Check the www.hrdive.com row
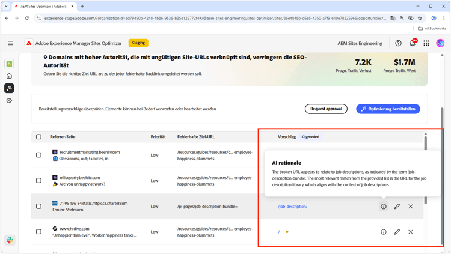The image size is (451, 254). coord(39,232)
